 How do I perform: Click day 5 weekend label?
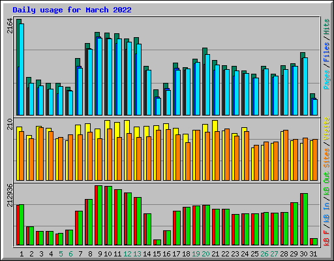click(61, 254)
